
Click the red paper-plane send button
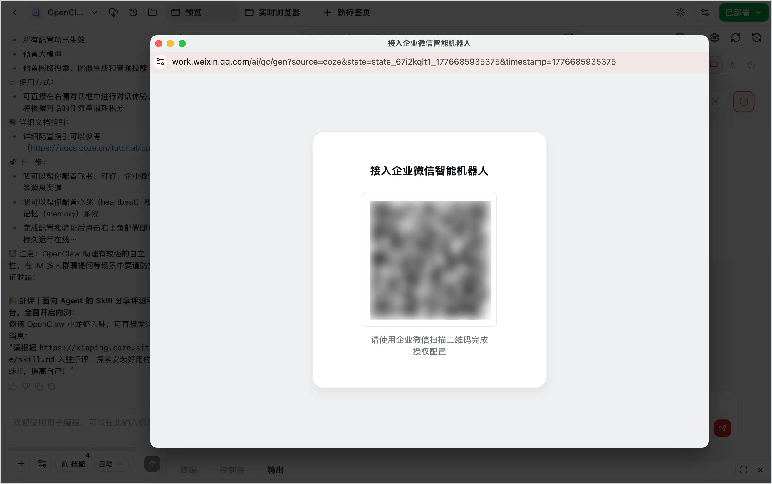tap(723, 428)
